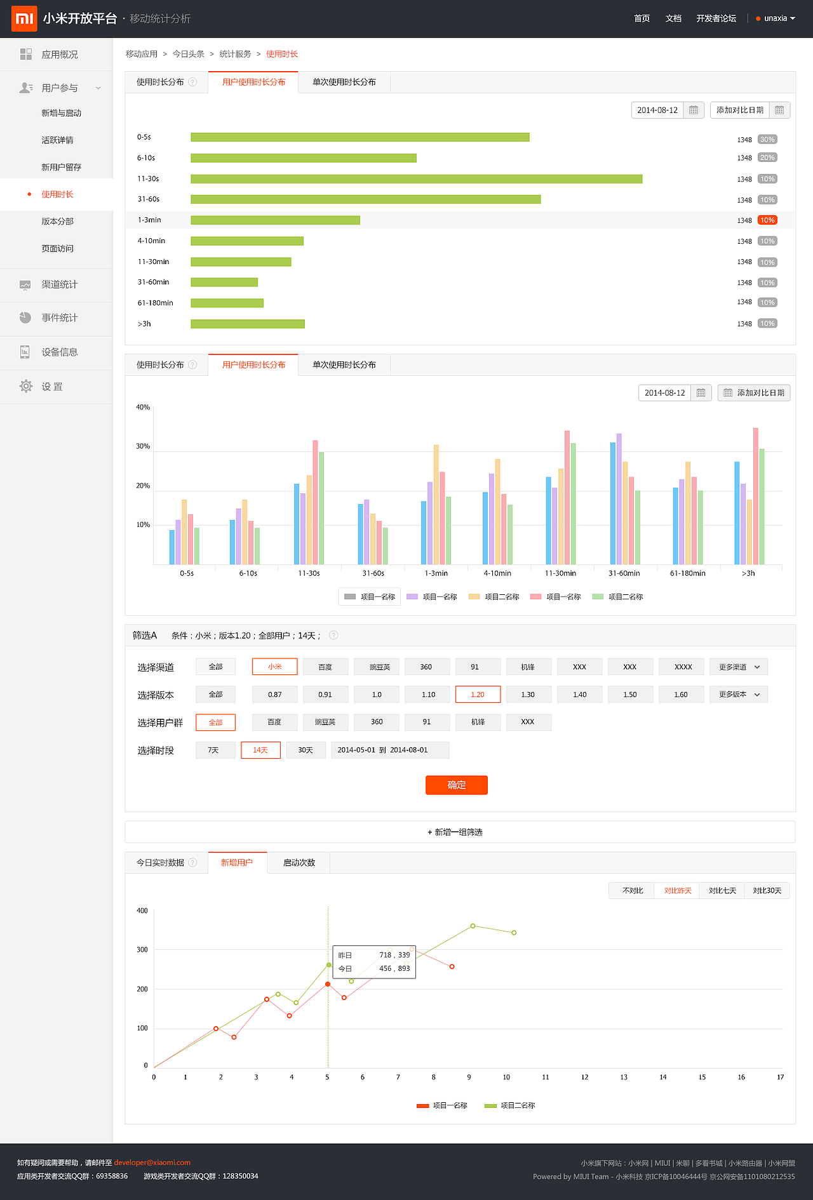813x1200 pixels.
Task: Select version 1.20 filter
Action: [x=478, y=695]
